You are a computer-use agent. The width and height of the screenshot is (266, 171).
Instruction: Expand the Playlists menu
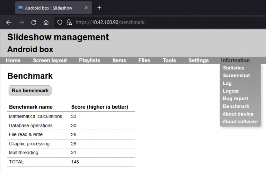(x=89, y=60)
